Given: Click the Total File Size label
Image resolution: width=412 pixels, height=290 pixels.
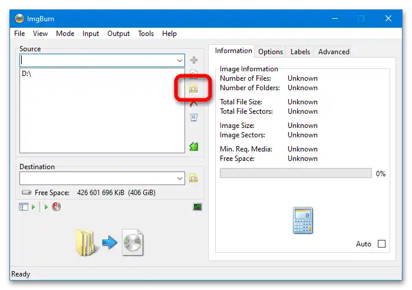Looking at the screenshot, I should tap(241, 101).
